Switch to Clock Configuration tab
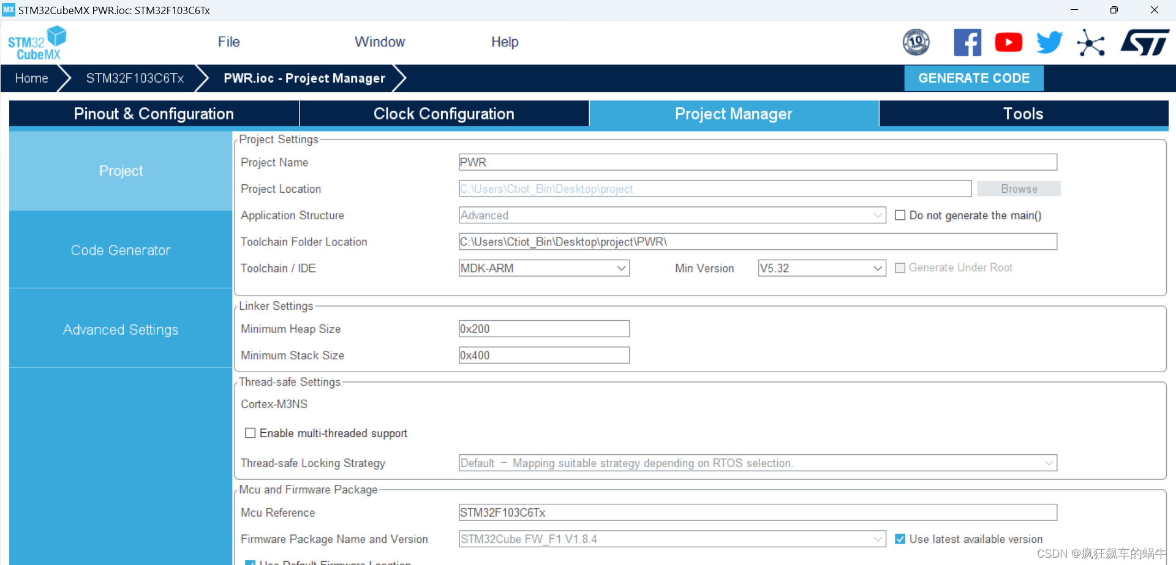This screenshot has height=565, width=1176. click(x=444, y=114)
